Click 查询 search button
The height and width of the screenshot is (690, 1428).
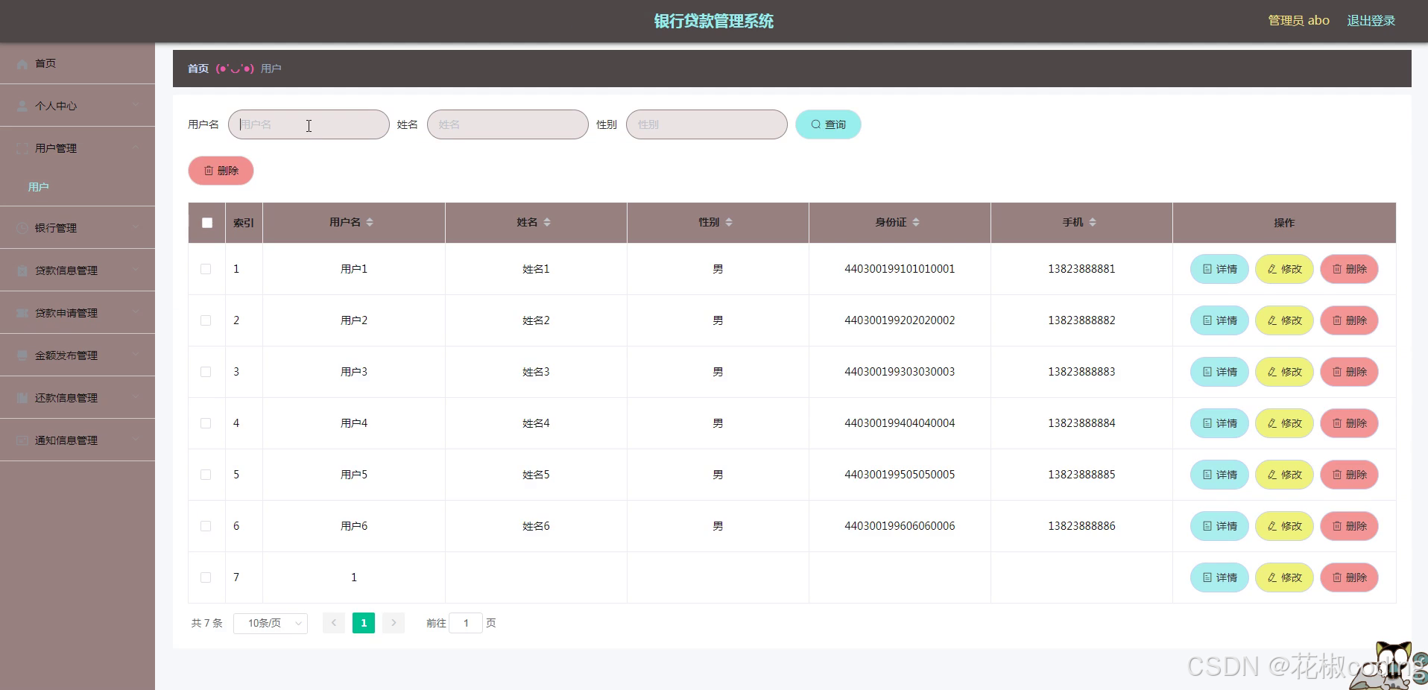click(x=828, y=124)
